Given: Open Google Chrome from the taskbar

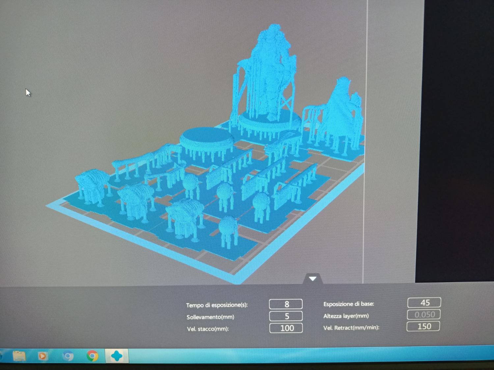Looking at the screenshot, I should pyautogui.click(x=93, y=356).
